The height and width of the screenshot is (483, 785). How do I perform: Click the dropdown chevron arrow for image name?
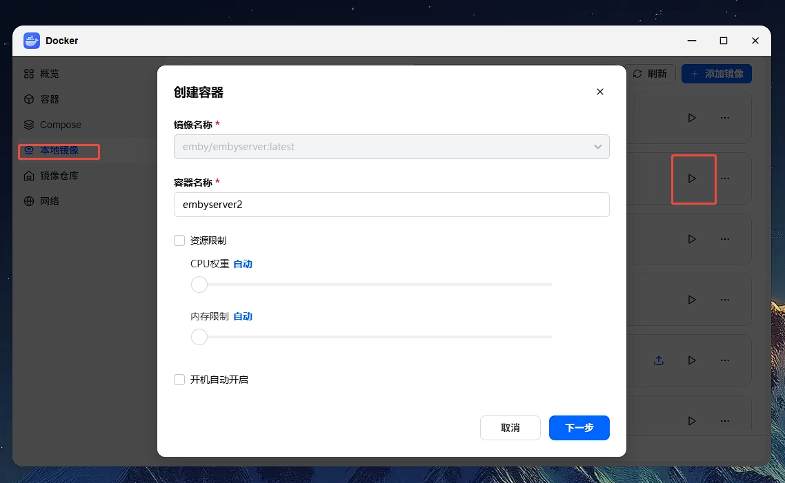click(x=598, y=147)
